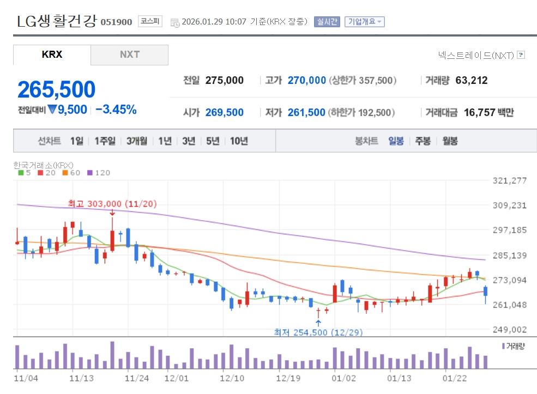
Task: Switch to the KRX tab
Action: [52, 54]
